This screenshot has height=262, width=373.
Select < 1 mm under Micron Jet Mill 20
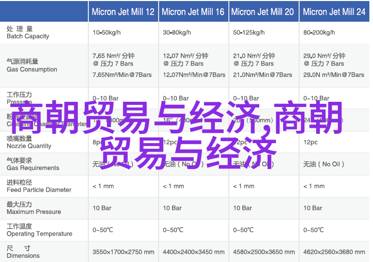point(244,186)
